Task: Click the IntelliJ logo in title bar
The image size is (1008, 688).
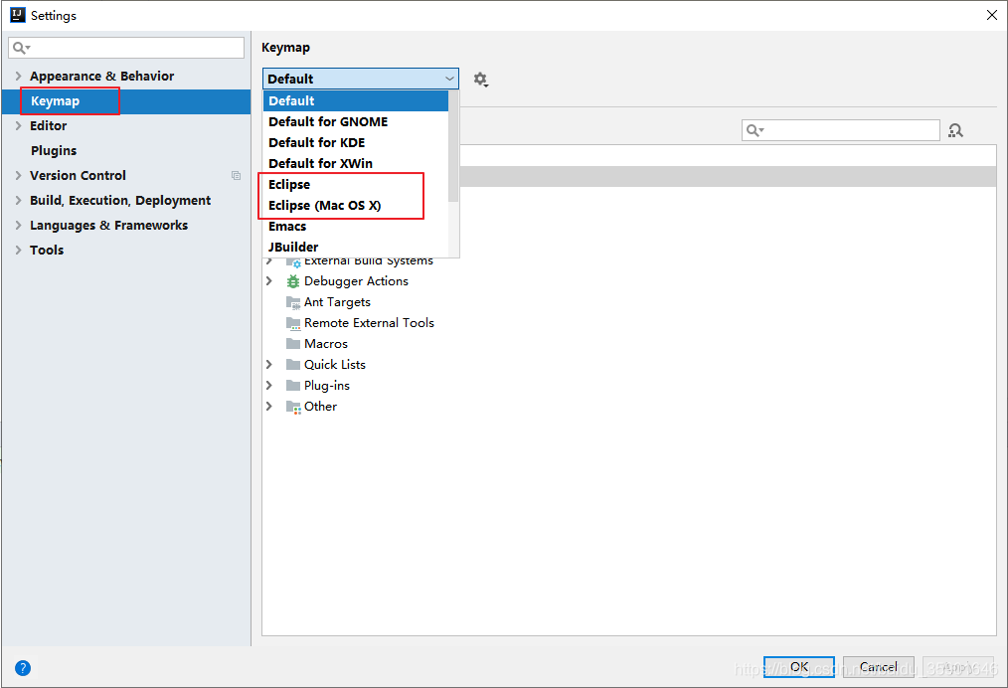Action: point(17,15)
